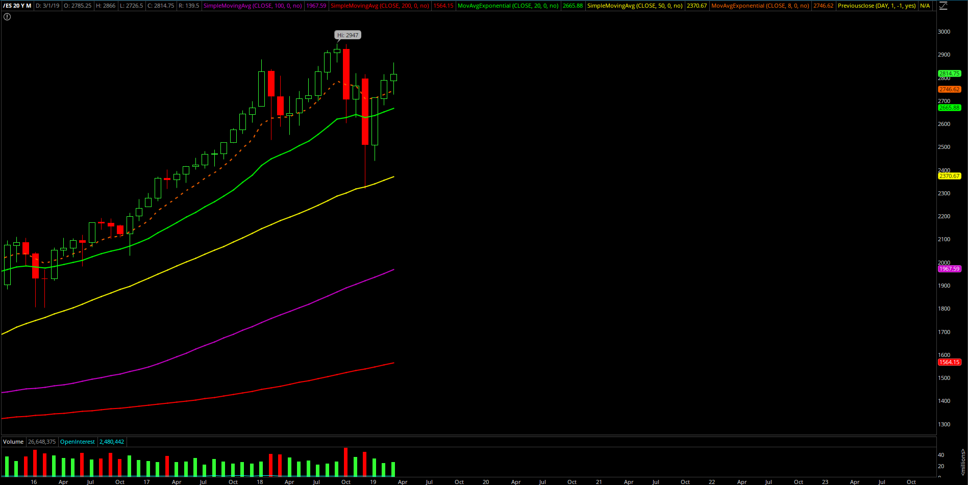
Task: Click the N/A Previousclose value
Action: tap(925, 6)
